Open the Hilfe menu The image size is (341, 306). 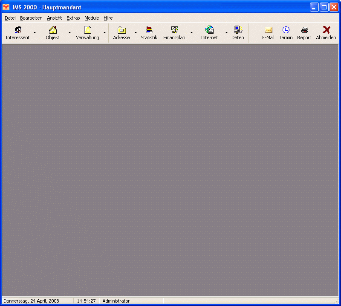[x=108, y=18]
